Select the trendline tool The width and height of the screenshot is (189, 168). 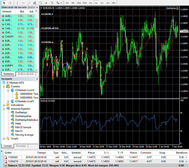29,3
